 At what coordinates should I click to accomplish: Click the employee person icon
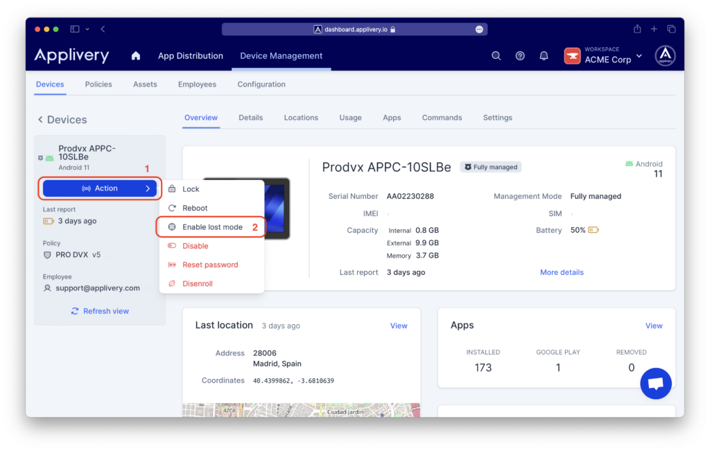[x=47, y=288]
